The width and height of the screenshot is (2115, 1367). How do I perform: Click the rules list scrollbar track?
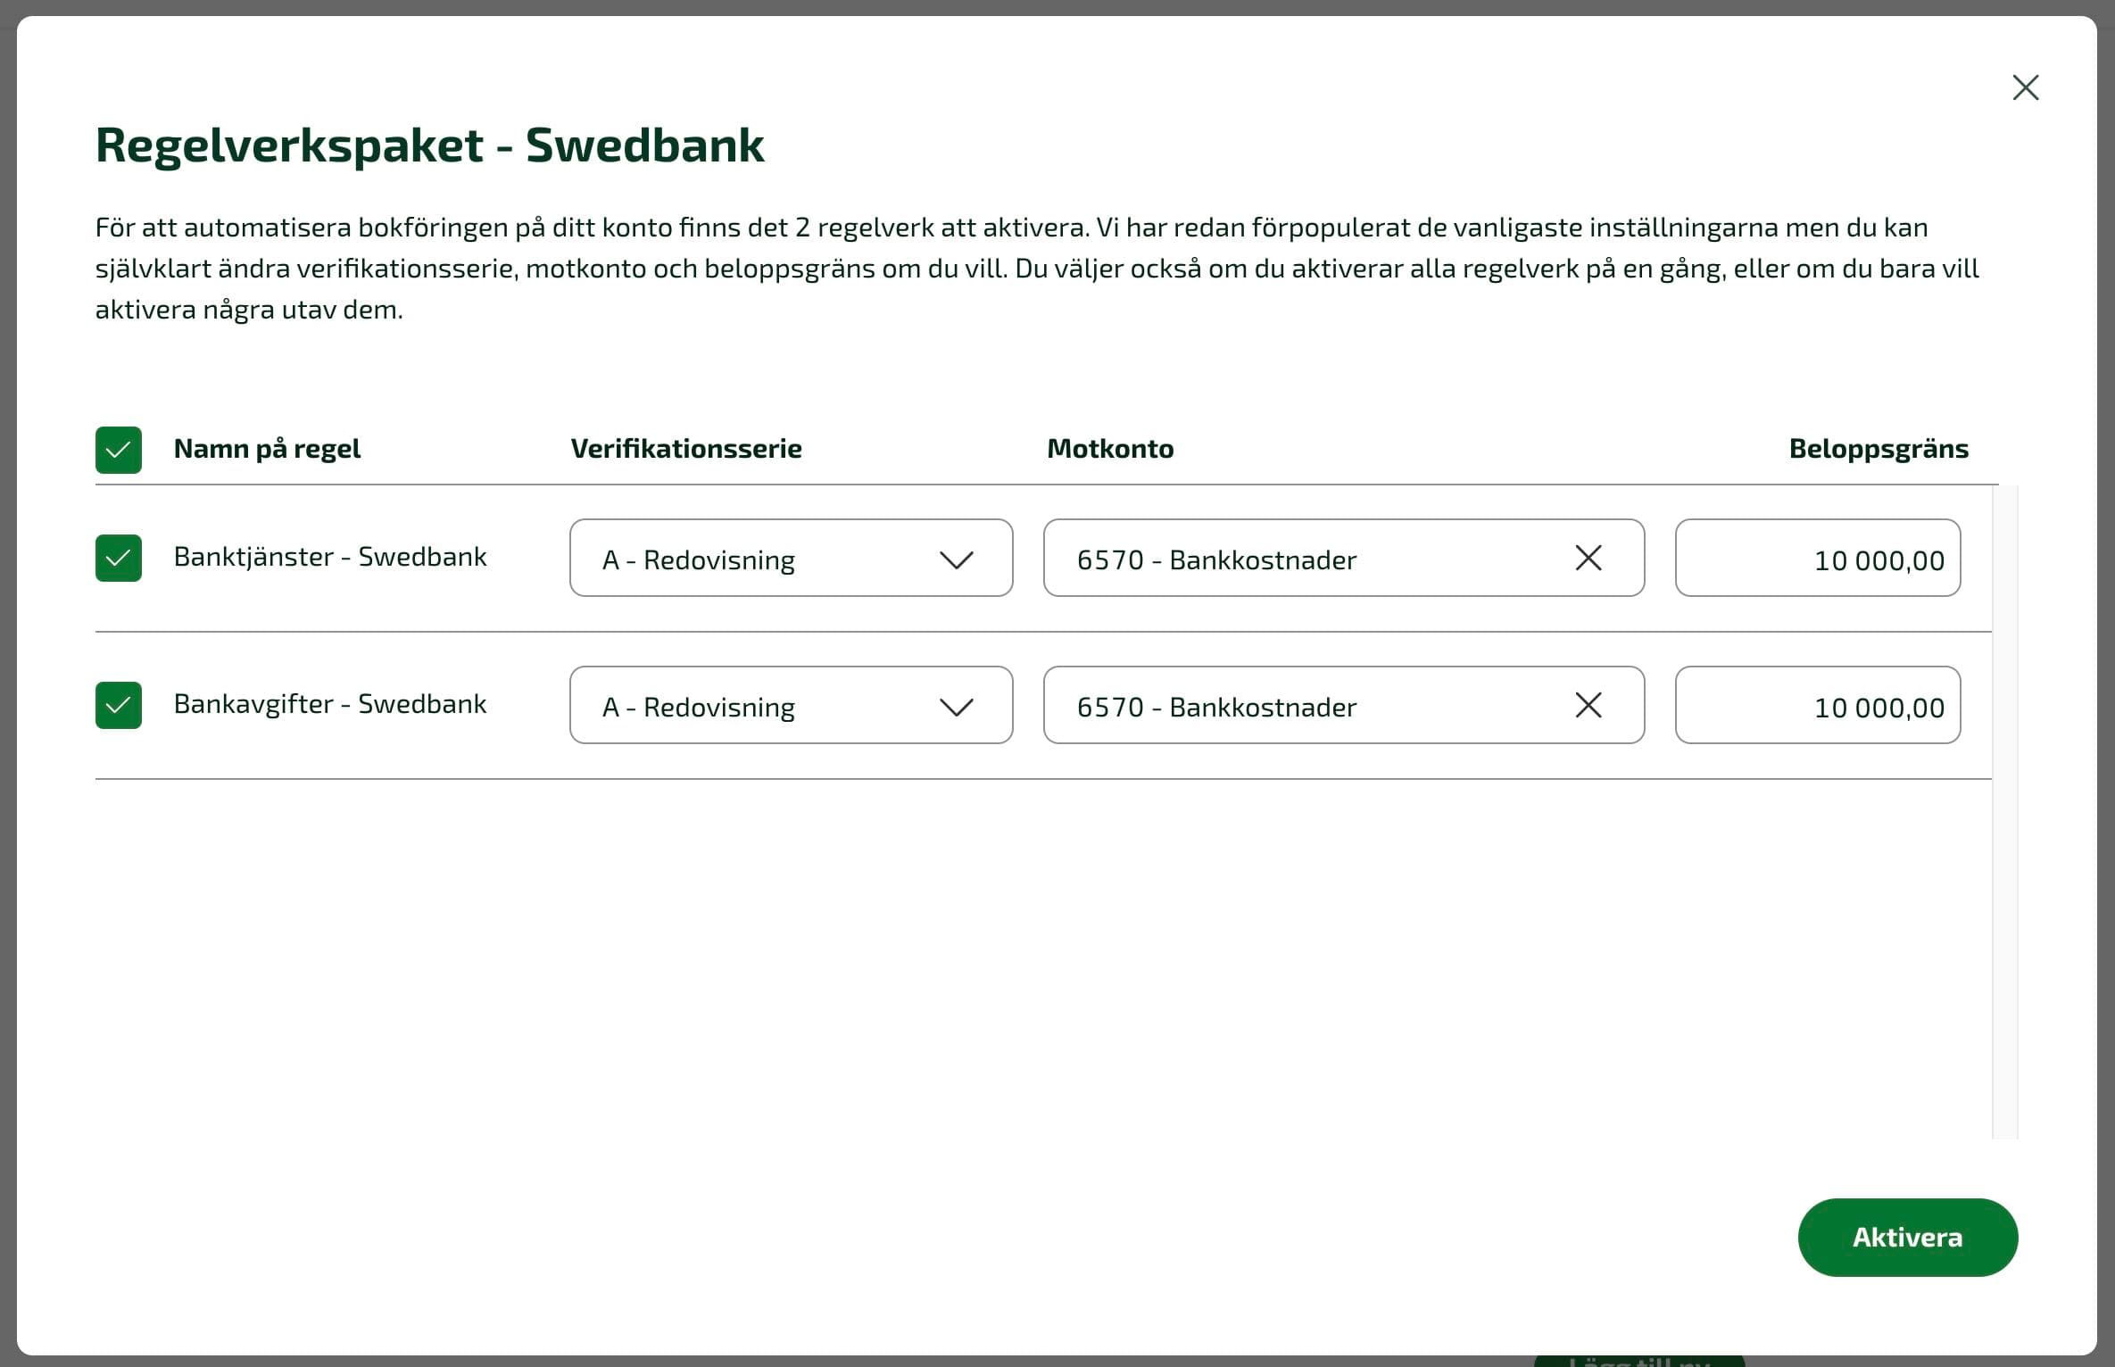click(x=2005, y=812)
